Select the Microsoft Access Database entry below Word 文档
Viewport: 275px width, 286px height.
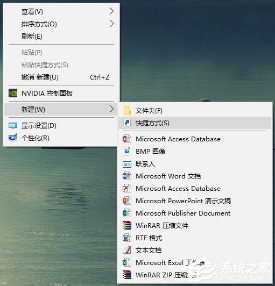click(x=195, y=188)
